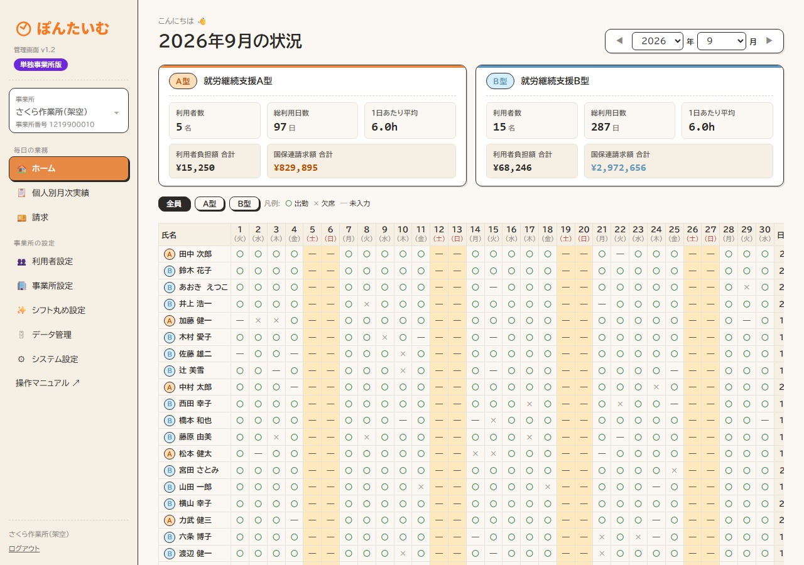Click the 国保連請求額 value ¥2,972,656
This screenshot has height=565, width=804.
619,168
